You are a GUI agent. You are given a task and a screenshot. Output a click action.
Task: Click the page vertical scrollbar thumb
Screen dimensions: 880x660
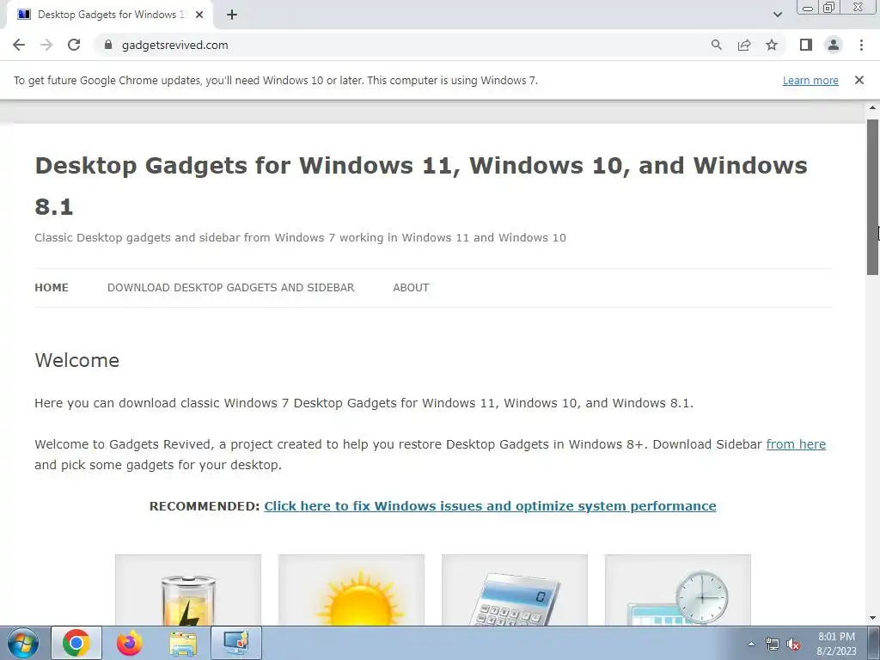click(x=873, y=197)
